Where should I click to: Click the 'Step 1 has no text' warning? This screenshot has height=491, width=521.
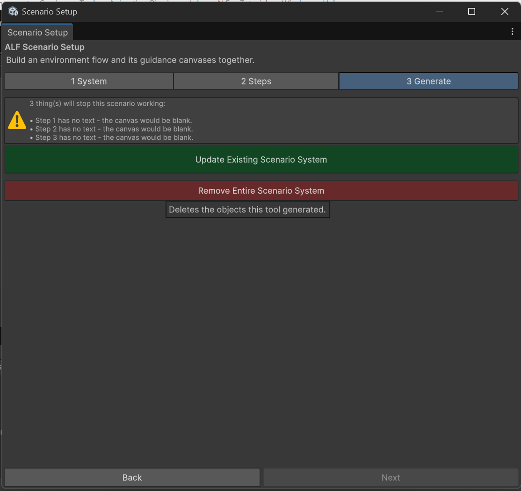111,121
